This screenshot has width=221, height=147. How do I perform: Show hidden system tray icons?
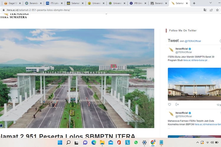pos(197,143)
